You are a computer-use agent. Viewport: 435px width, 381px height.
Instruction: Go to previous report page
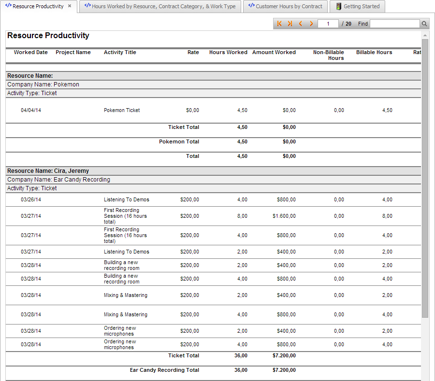click(301, 24)
